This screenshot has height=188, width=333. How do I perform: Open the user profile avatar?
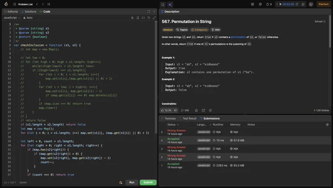(x=311, y=4)
